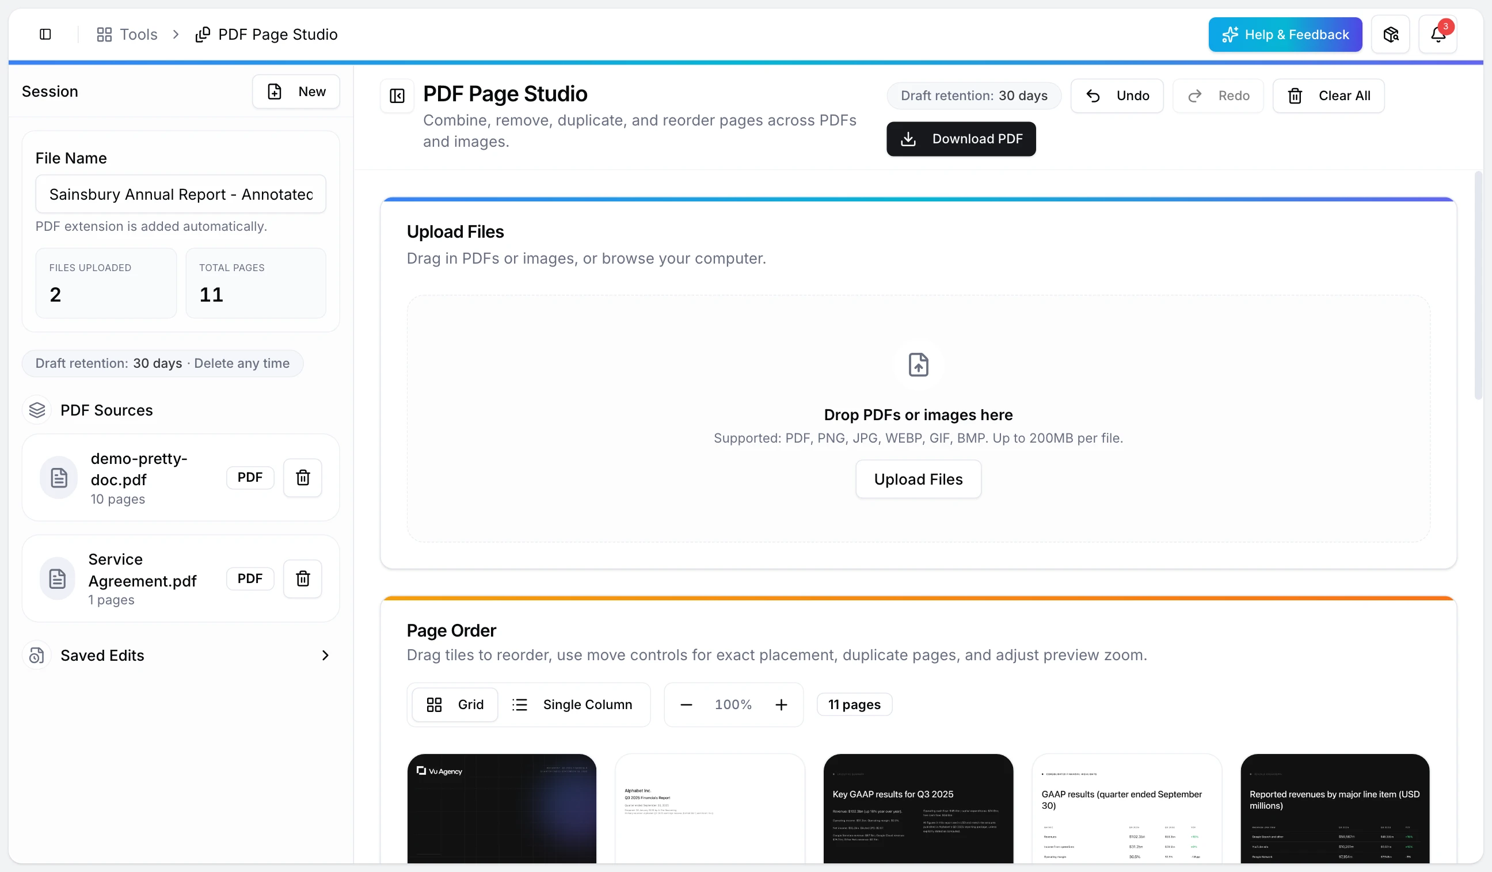Image resolution: width=1492 pixels, height=872 pixels.
Task: Click PDF badge on demo-pretty-doc.pdf
Action: (250, 478)
